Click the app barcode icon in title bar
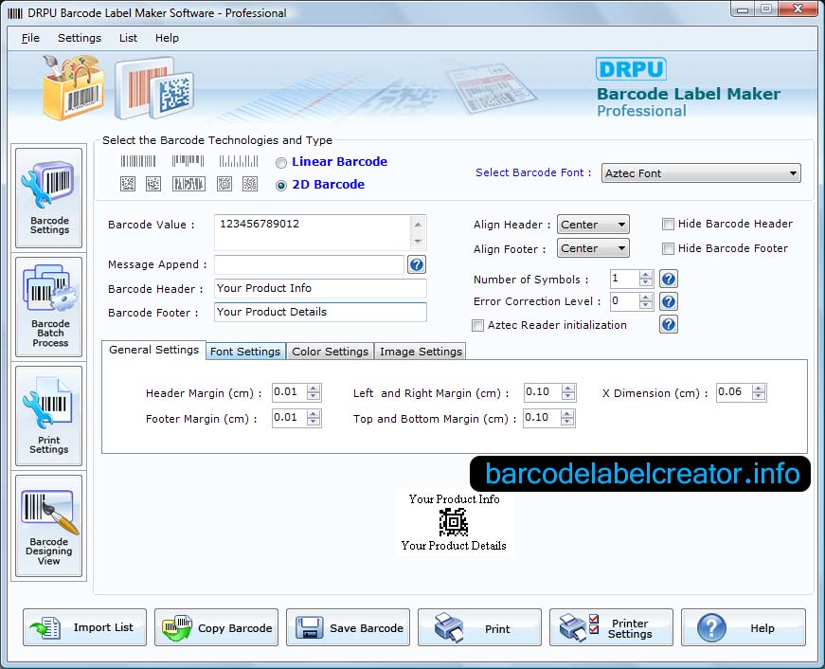The image size is (825, 669). pyautogui.click(x=15, y=13)
